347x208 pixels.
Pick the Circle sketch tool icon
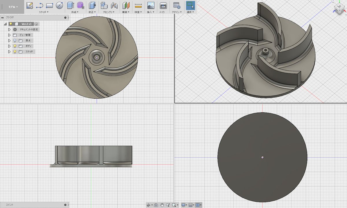[x=59, y=5]
